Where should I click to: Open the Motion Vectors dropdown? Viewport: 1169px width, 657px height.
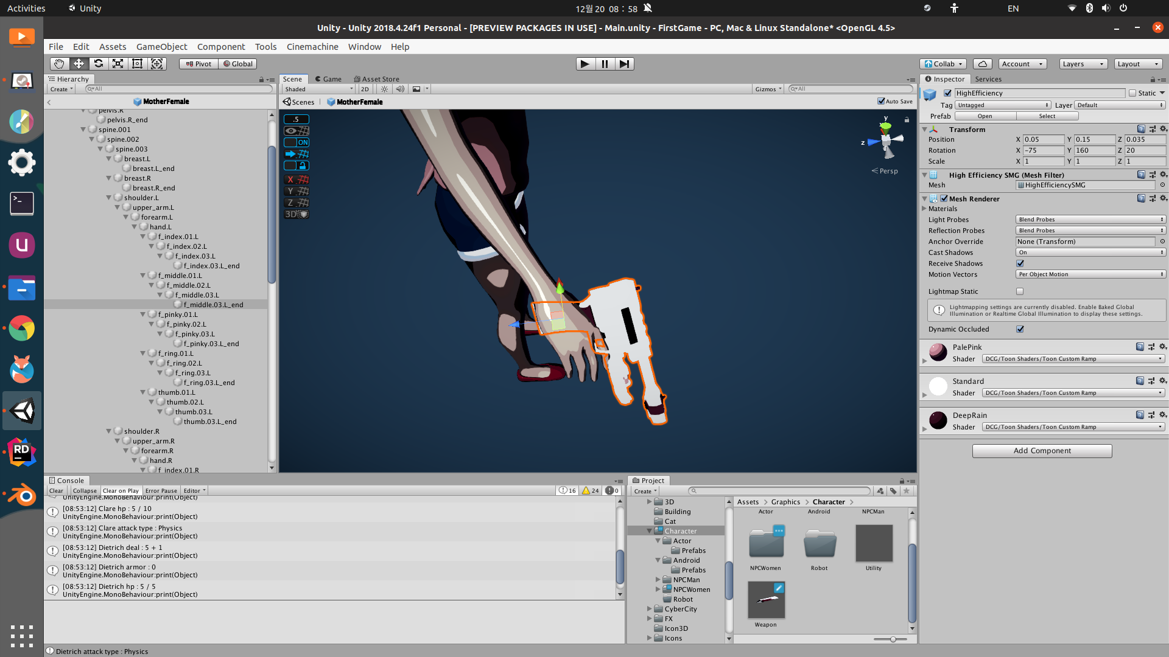tap(1090, 274)
